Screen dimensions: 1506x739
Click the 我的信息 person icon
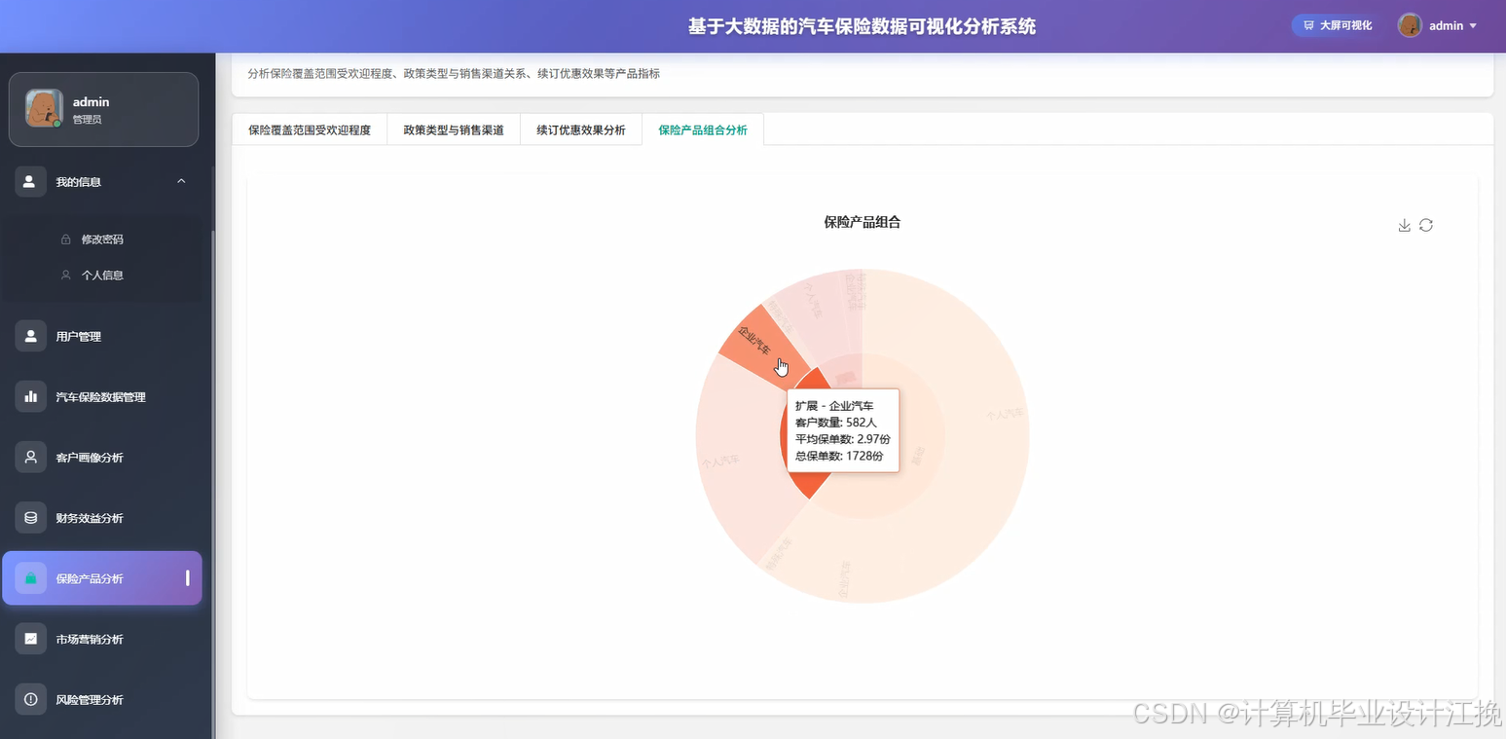(x=30, y=181)
